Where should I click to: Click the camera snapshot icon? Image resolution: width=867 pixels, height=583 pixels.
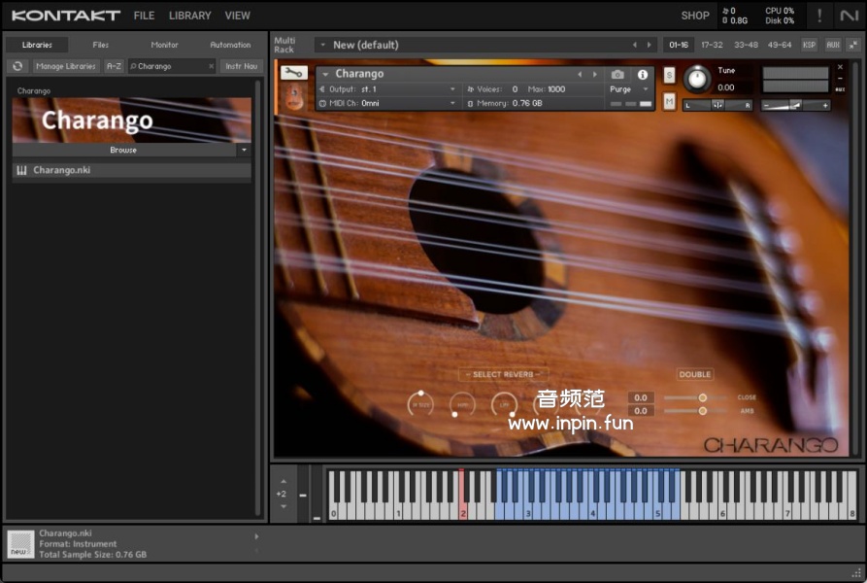[x=617, y=74]
